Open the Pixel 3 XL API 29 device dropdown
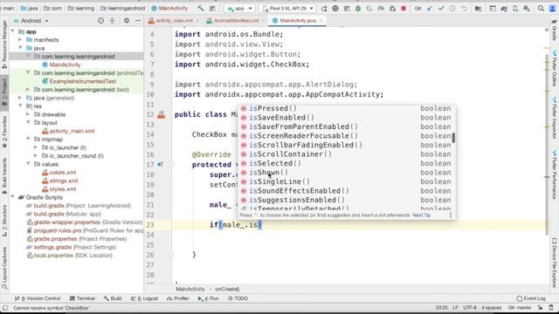Screen dimensions: 559x314 [x=287, y=8]
